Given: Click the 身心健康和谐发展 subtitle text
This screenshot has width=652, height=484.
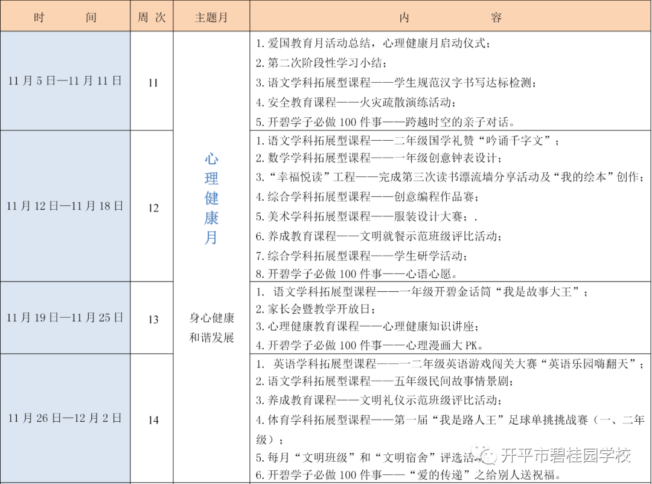Looking at the screenshot, I should (211, 328).
